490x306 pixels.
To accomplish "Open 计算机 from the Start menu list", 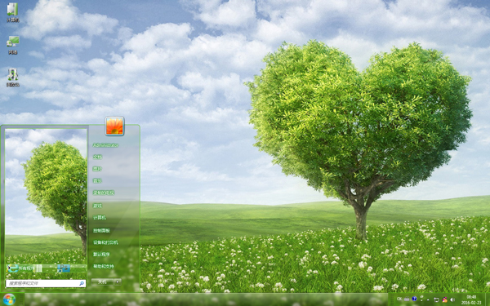I will point(100,218).
